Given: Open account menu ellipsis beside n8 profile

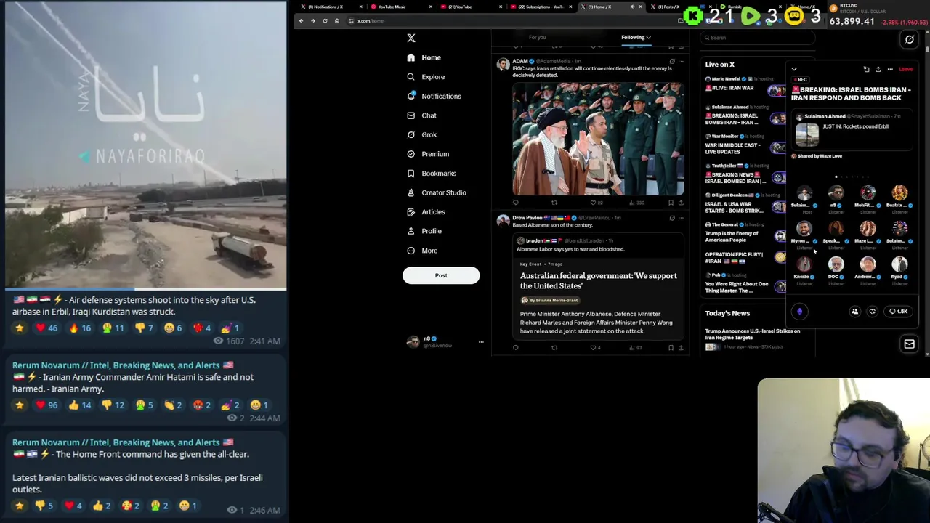Looking at the screenshot, I should pyautogui.click(x=480, y=342).
